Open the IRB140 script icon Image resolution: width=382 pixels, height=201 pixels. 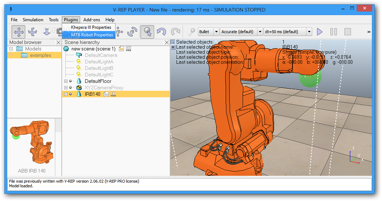pos(106,94)
